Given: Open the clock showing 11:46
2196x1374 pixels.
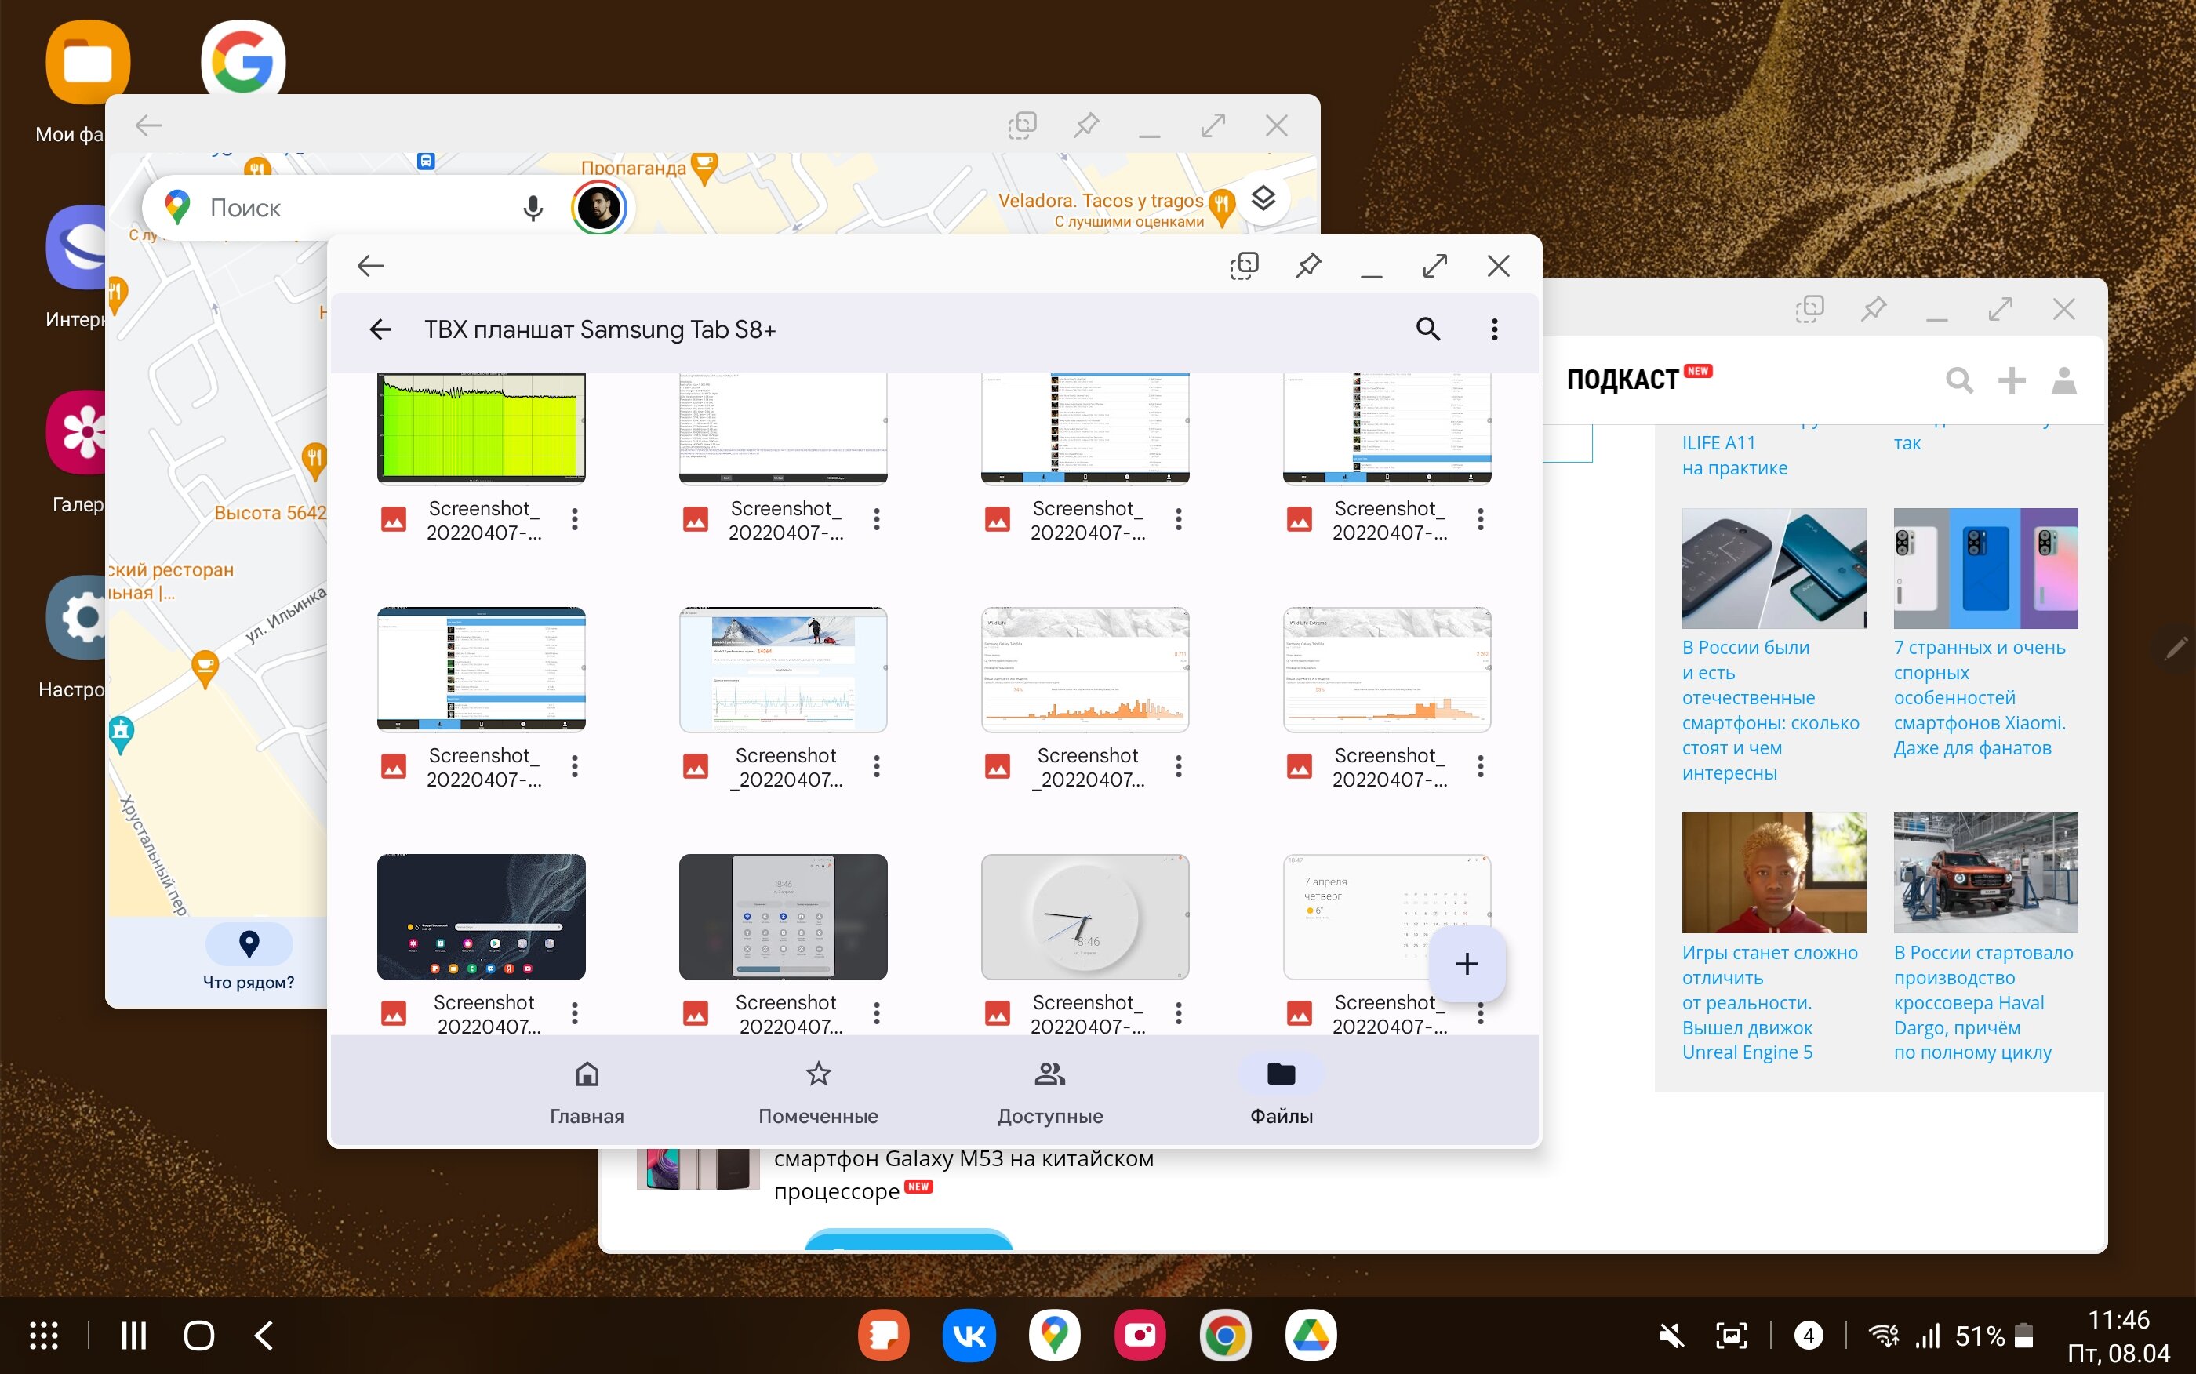Looking at the screenshot, I should point(2119,1319).
